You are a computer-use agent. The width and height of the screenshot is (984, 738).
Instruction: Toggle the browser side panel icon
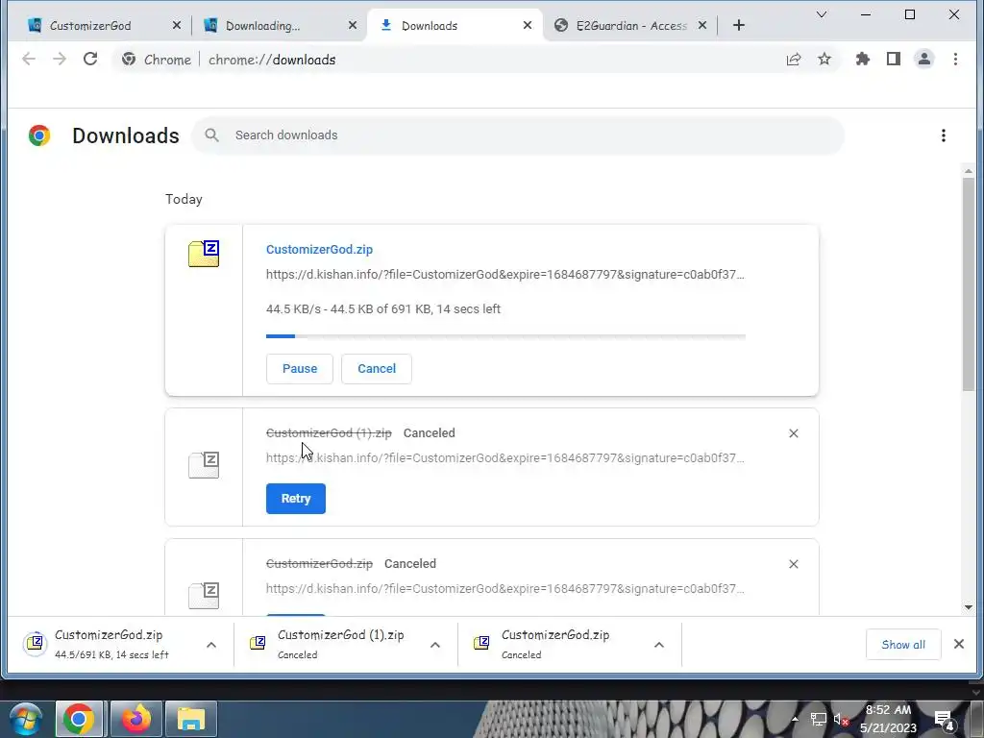pyautogui.click(x=894, y=59)
